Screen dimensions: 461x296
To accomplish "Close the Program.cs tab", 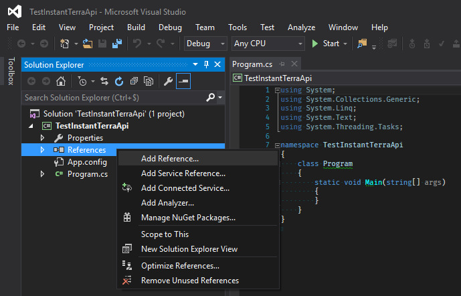I will [x=294, y=64].
